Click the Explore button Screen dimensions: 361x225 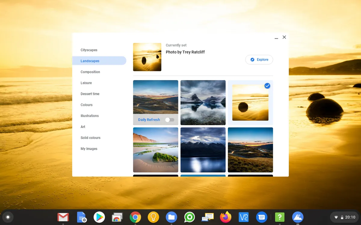[x=259, y=59]
